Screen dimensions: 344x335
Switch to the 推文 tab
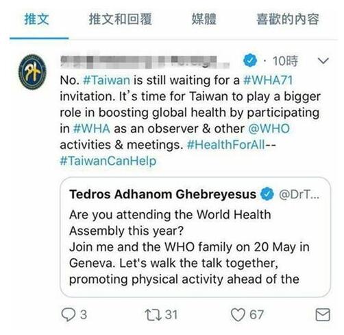(x=36, y=19)
